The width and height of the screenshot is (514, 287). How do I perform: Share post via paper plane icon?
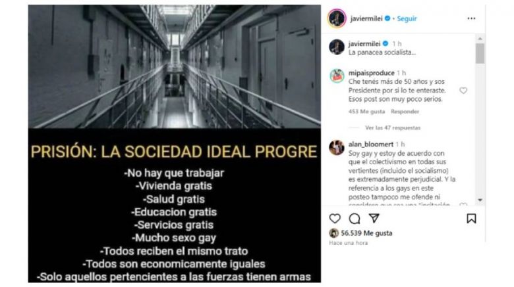click(374, 218)
